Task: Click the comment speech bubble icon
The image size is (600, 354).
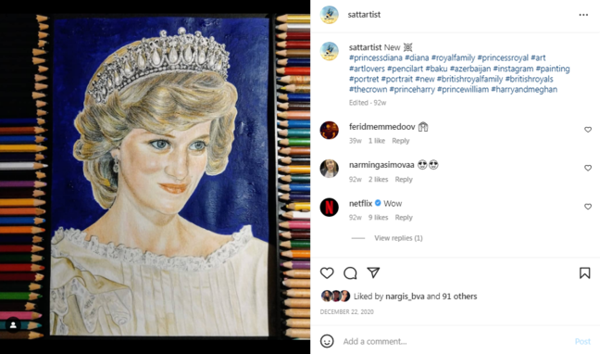Action: [x=350, y=272]
